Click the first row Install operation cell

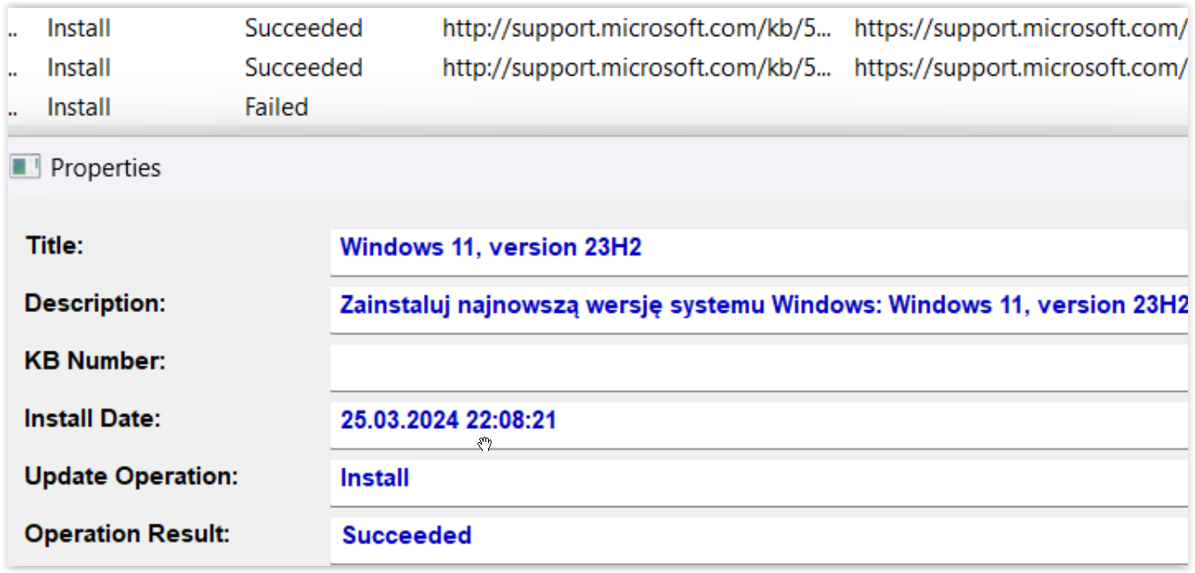[x=79, y=28]
